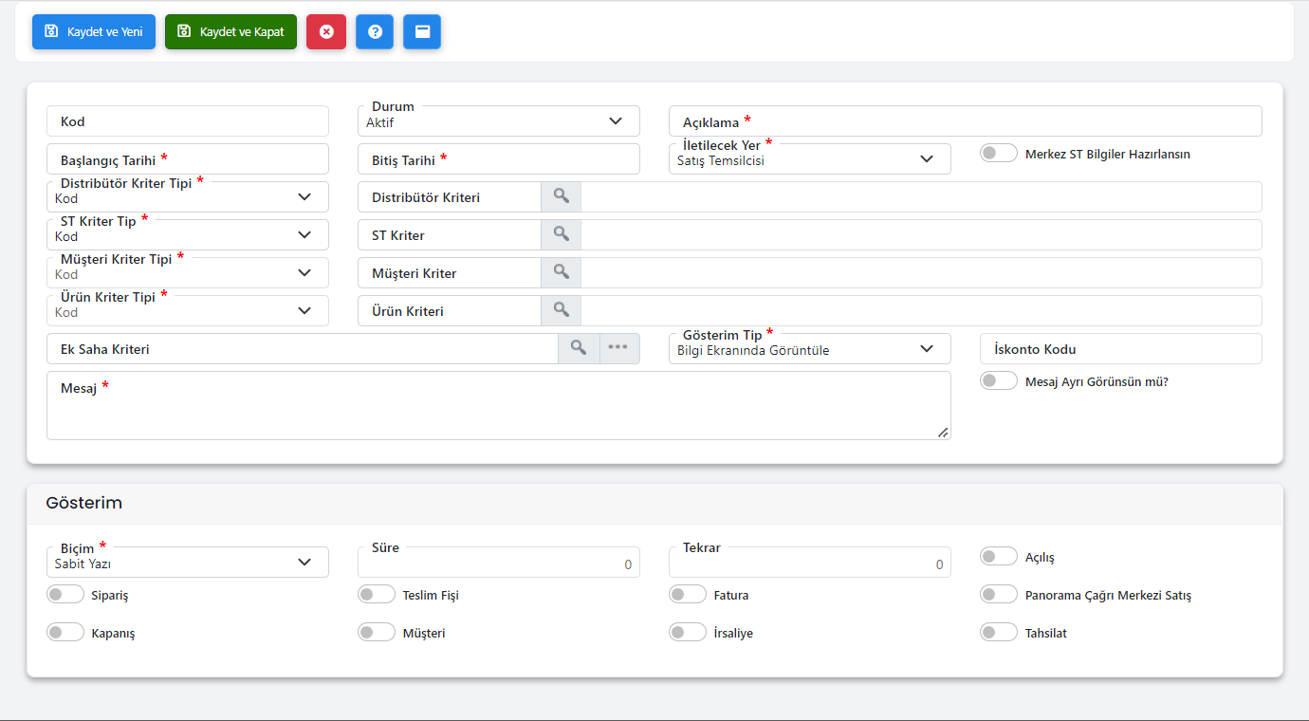1309x721 pixels.
Task: Click the Kod input field
Action: pyautogui.click(x=188, y=121)
